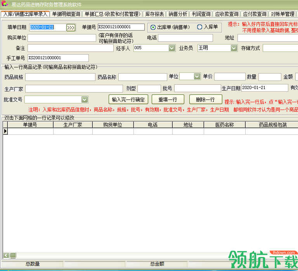The width and height of the screenshot is (298, 271).
Task: Click the 生产日期 date field
Action: pyautogui.click(x=265, y=88)
